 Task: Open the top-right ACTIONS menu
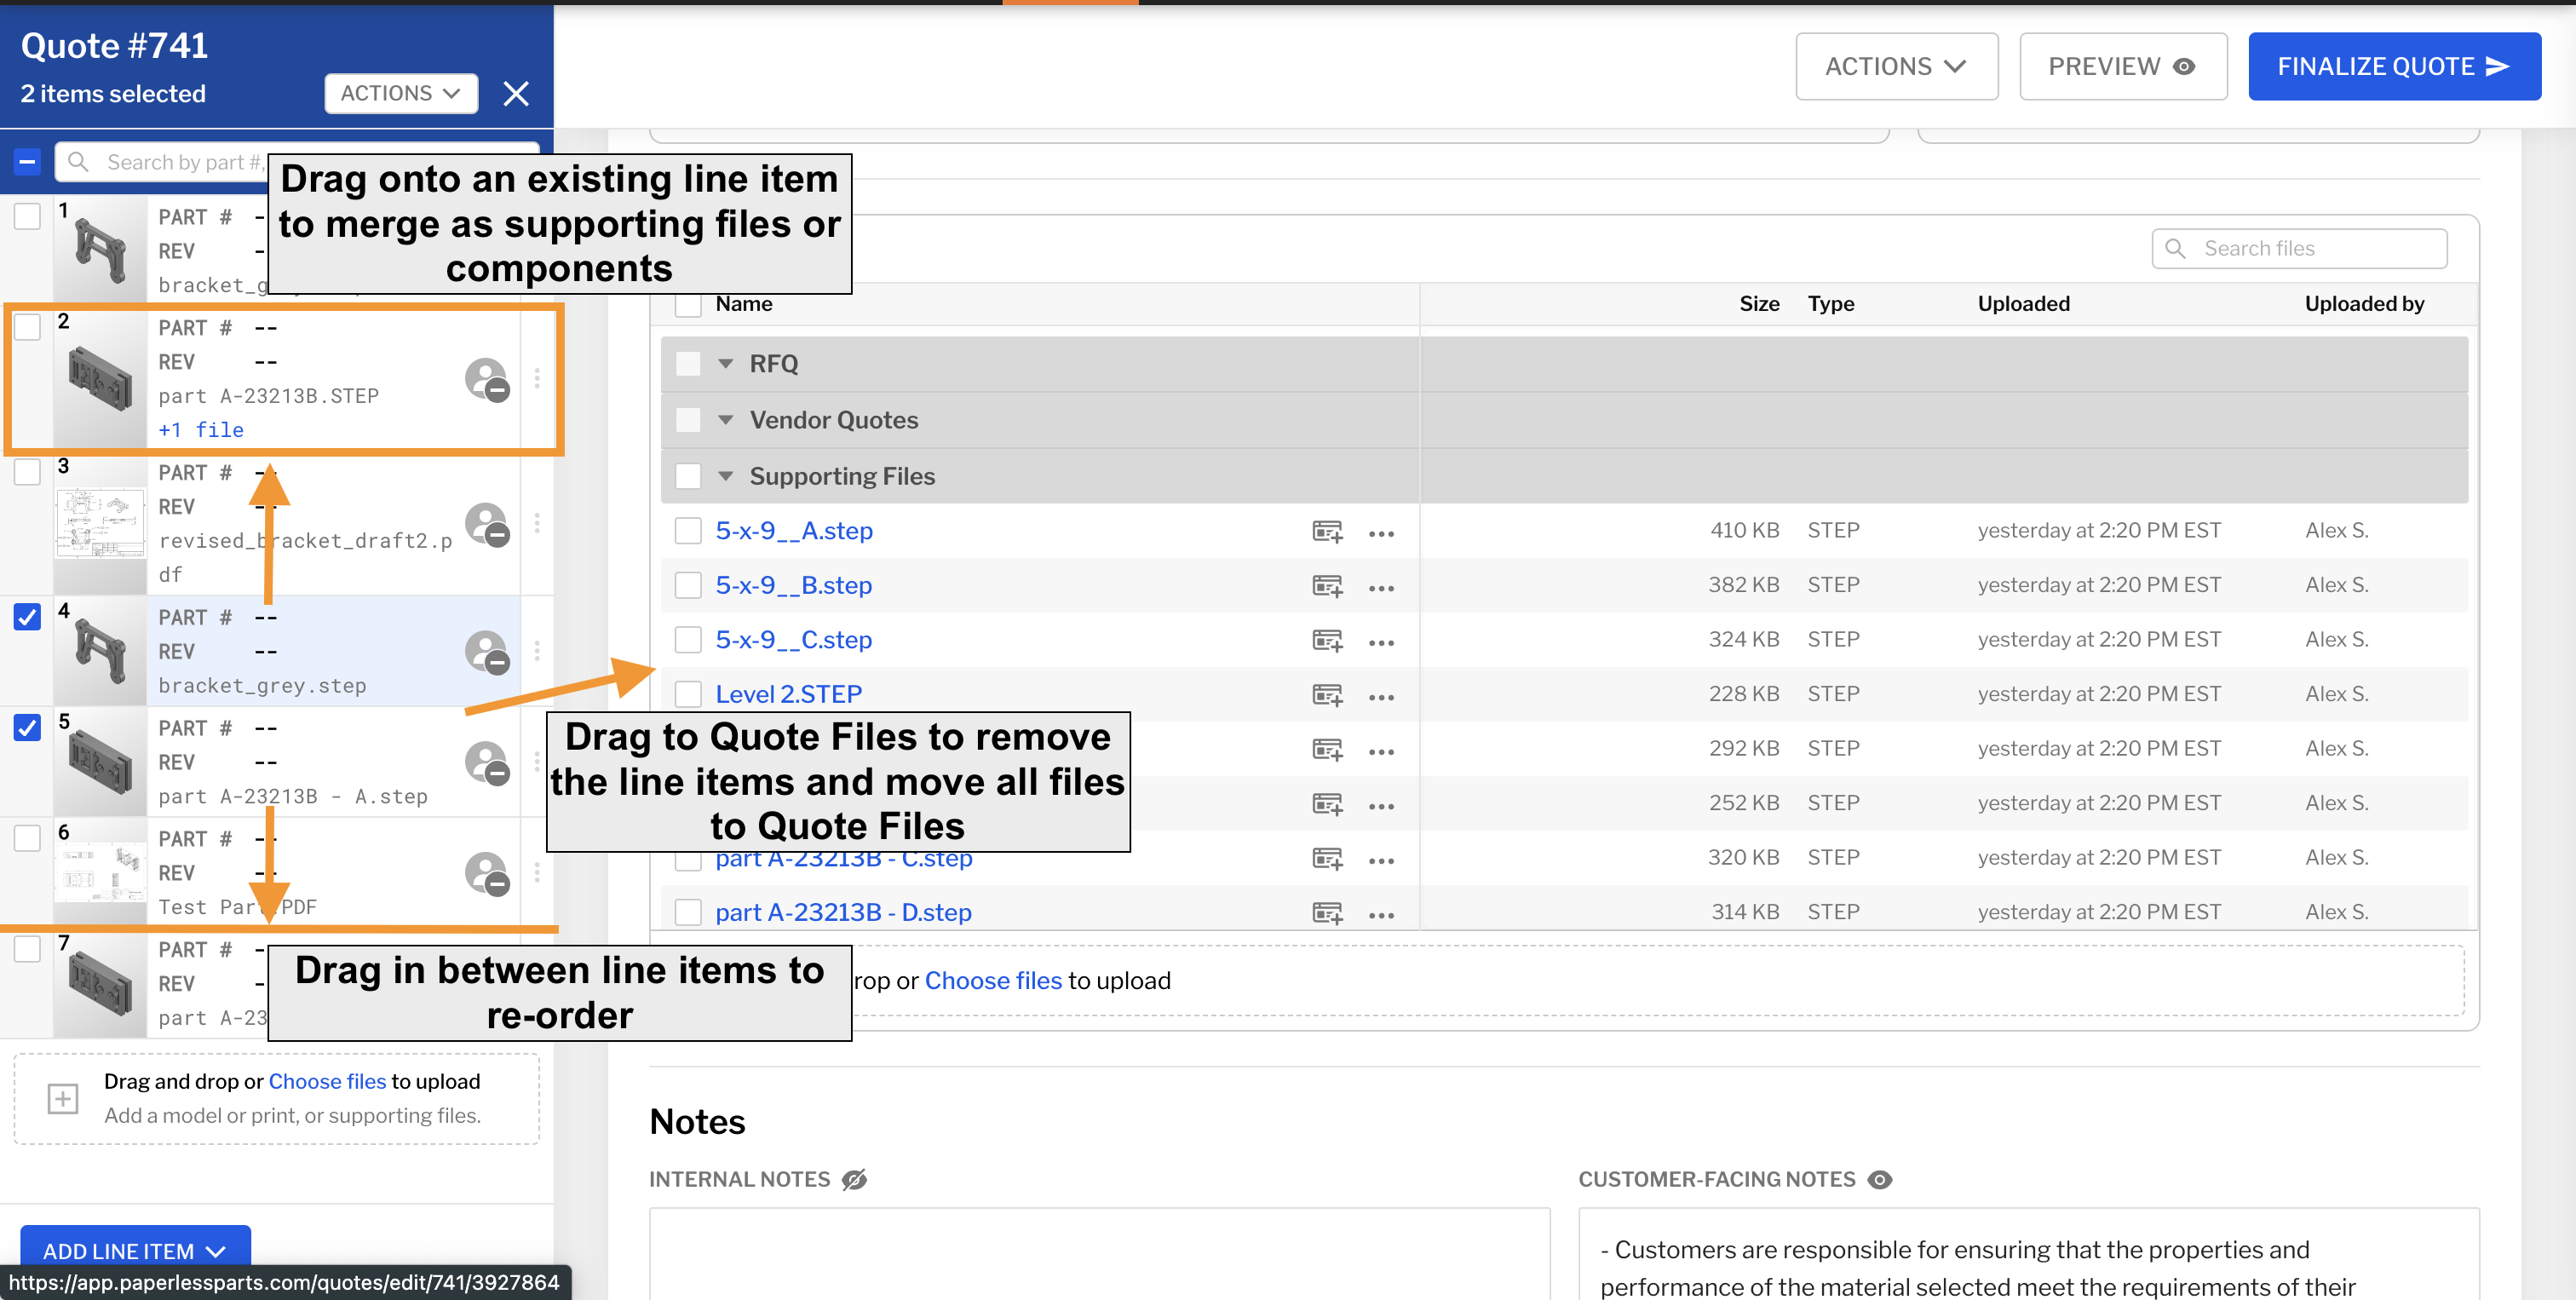[1895, 66]
